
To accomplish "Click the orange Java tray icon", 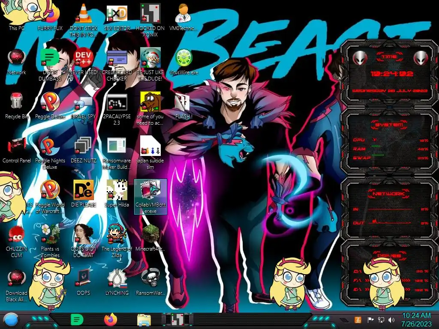I will pos(358,320).
